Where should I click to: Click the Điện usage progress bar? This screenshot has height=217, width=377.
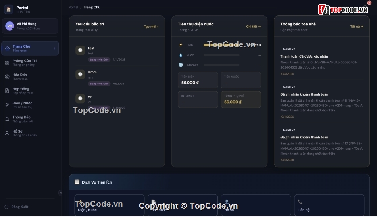point(221,45)
